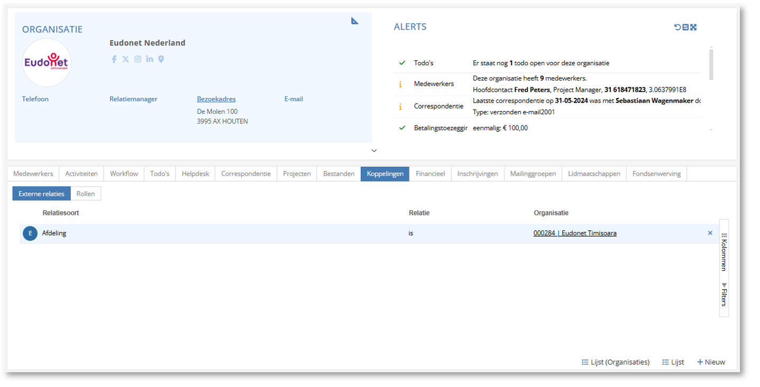The image size is (760, 387).
Task: Click the refresh icon in Alerts header
Action: point(677,27)
